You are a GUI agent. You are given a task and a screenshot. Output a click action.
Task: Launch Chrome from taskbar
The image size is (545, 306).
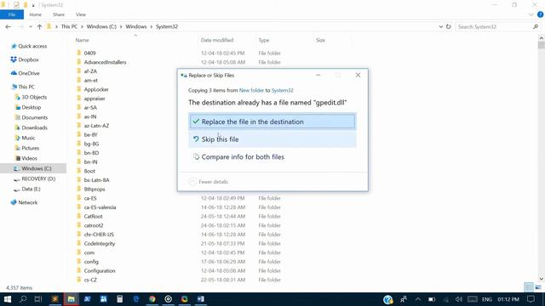point(152,299)
